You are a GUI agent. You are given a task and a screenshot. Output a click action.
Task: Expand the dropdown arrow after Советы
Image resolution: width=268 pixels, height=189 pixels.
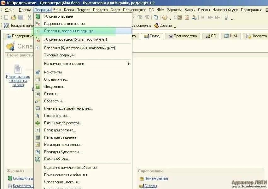pos(175,27)
